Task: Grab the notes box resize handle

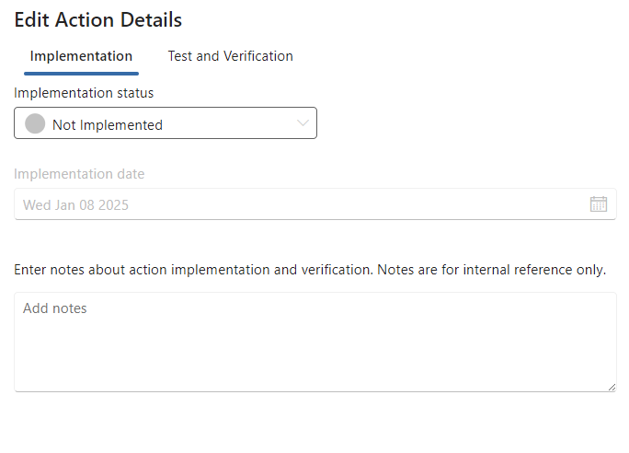Action: click(612, 387)
